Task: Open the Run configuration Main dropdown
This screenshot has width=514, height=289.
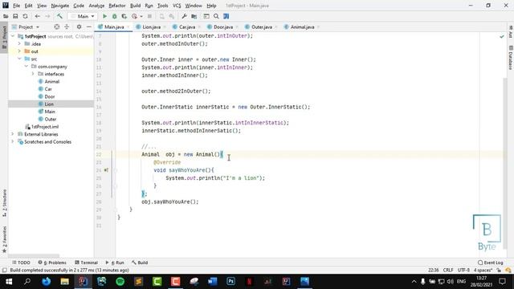Action: coord(83,16)
